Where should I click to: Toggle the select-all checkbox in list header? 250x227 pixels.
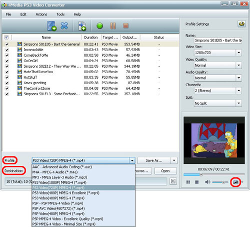point(6,37)
